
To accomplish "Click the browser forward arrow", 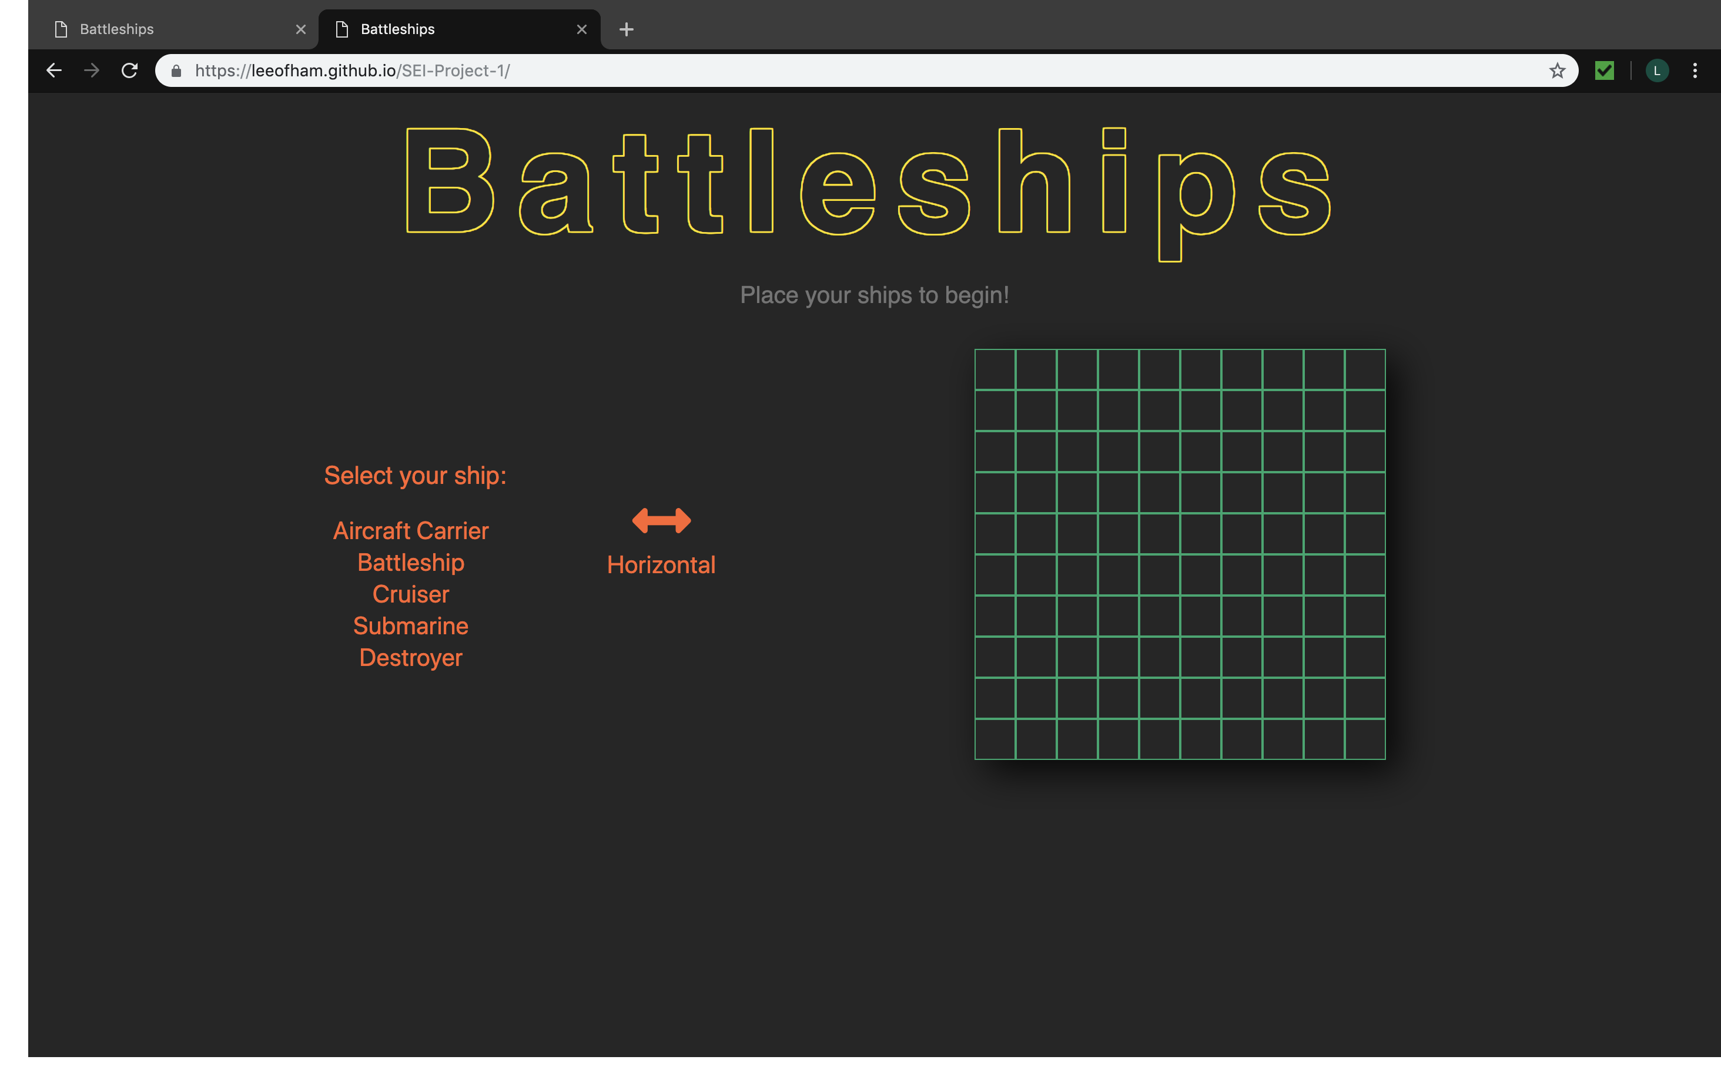I will tap(92, 70).
